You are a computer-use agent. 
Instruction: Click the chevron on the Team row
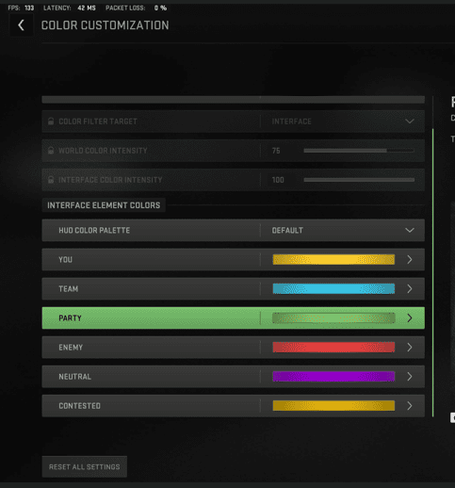(x=410, y=289)
